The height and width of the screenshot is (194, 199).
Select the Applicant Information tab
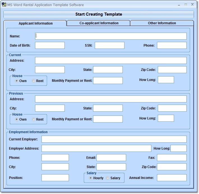point(35,23)
